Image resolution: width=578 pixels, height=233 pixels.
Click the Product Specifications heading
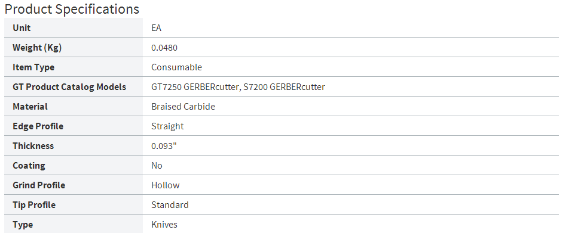pos(72,9)
